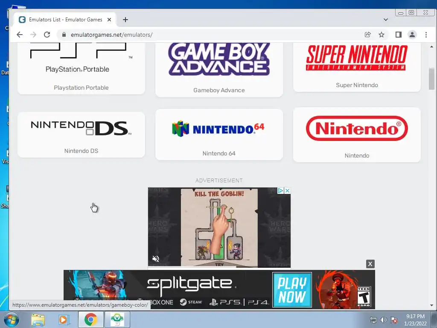Viewport: 437px width, 328px height.
Task: Click the splitgate logo in banner
Action: [192, 285]
